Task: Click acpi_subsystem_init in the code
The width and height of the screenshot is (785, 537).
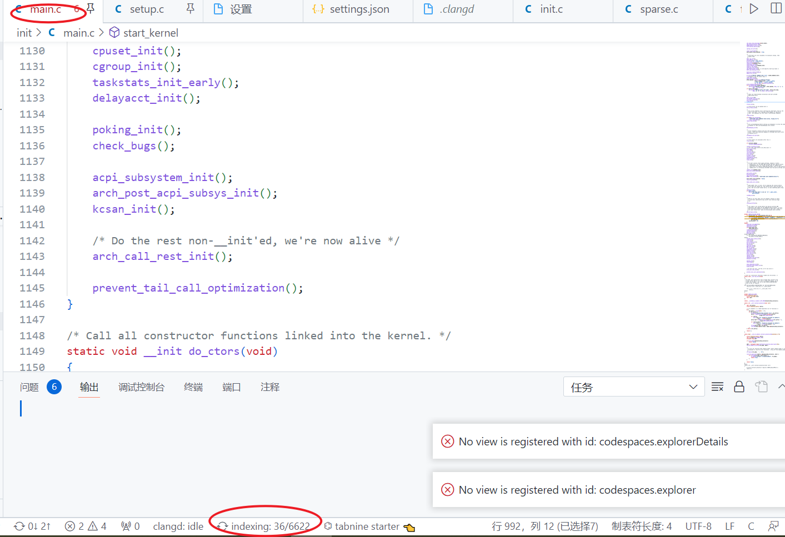Action: coord(153,177)
